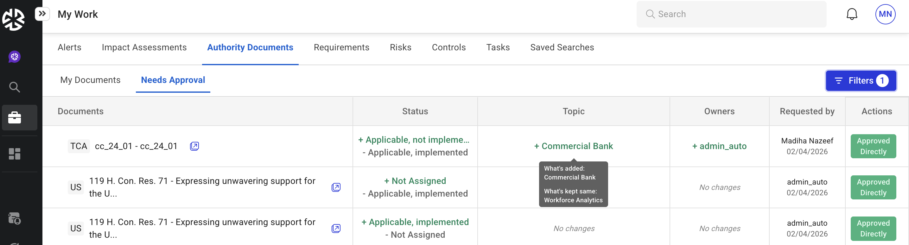Open external link icon for cc_24_01 document
This screenshot has width=909, height=245.
point(194,146)
